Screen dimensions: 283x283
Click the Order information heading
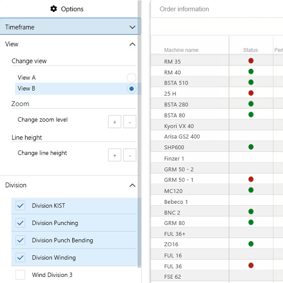[184, 9]
